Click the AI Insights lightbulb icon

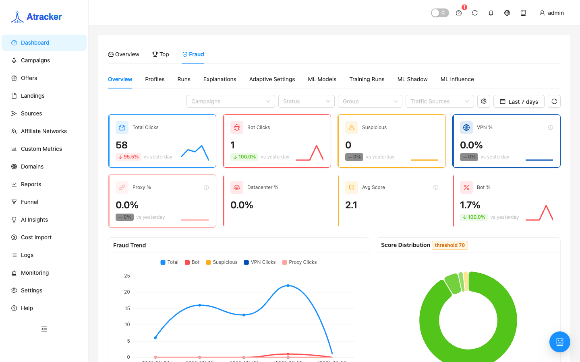(14, 220)
